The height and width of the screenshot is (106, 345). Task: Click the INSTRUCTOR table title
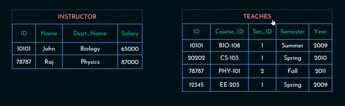(x=77, y=17)
